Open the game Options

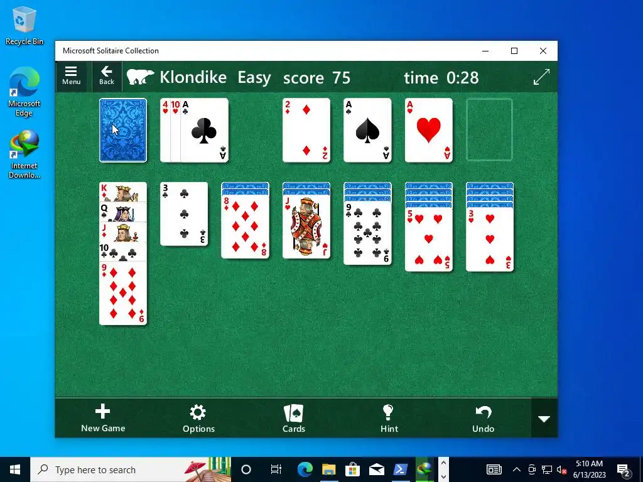pyautogui.click(x=198, y=418)
